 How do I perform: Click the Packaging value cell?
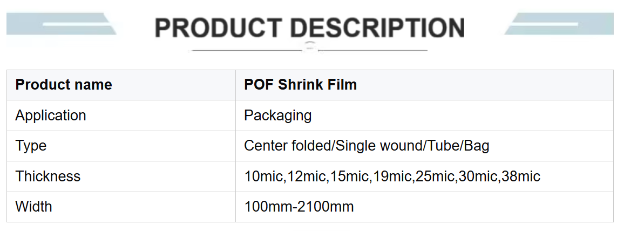(425, 115)
